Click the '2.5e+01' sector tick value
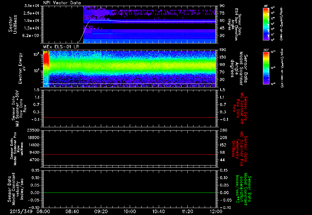312x215 pixels. [32, 13]
